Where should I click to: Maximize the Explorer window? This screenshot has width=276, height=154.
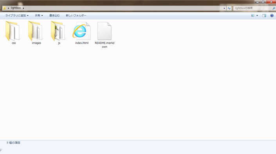point(263,2)
